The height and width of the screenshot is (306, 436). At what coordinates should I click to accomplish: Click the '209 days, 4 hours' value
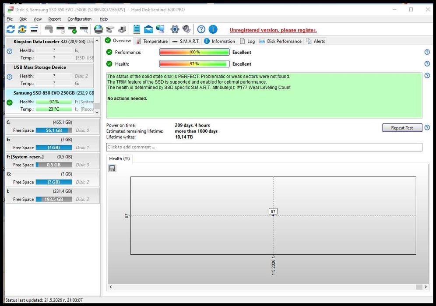(192, 125)
